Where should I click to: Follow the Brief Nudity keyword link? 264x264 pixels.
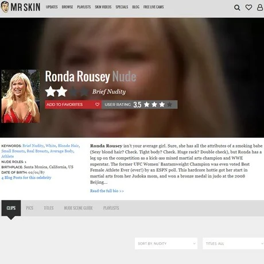(x=33, y=146)
